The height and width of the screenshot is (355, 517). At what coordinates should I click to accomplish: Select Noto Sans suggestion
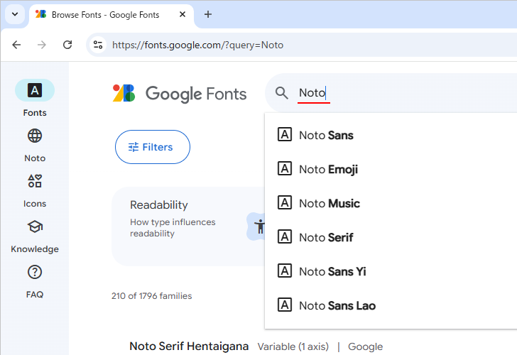coord(326,135)
